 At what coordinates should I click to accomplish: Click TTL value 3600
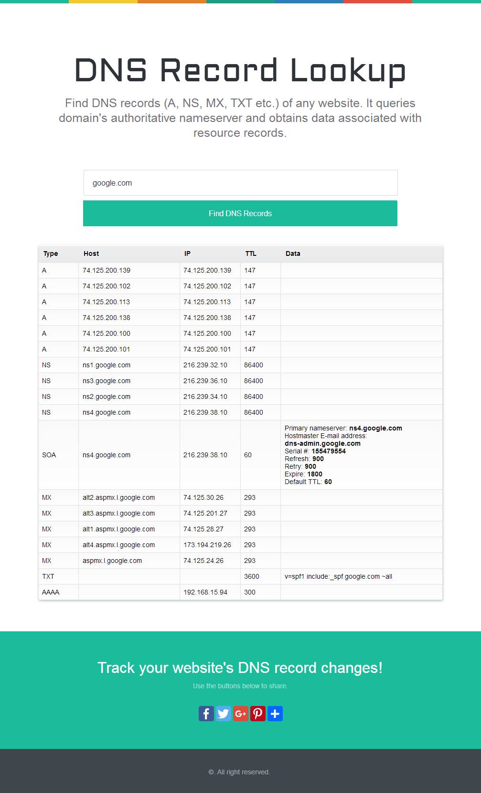pyautogui.click(x=252, y=576)
